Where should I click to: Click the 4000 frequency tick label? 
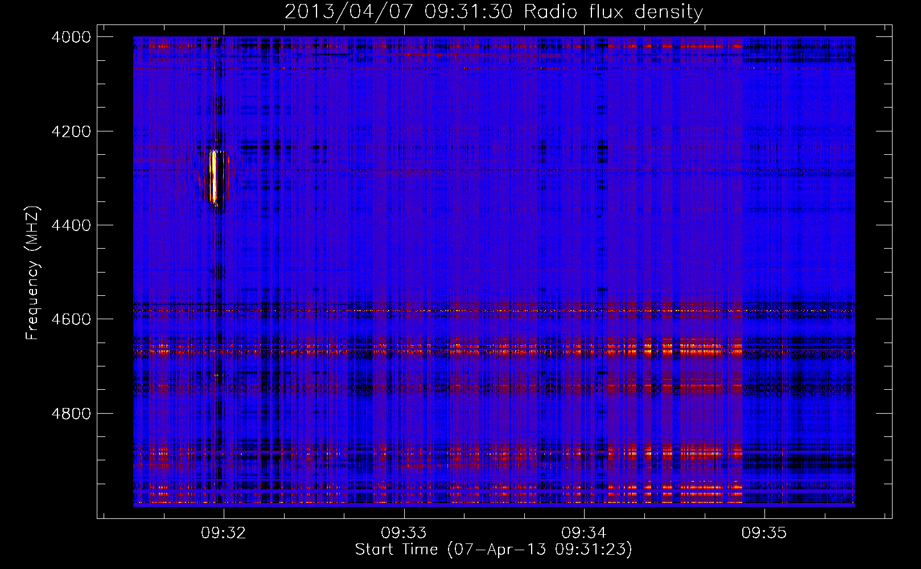pyautogui.click(x=71, y=37)
